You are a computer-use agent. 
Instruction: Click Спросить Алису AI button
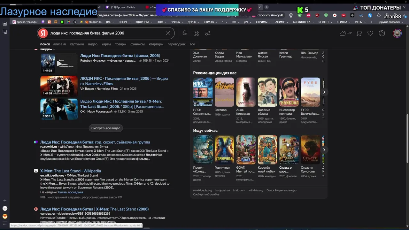(268, 15)
